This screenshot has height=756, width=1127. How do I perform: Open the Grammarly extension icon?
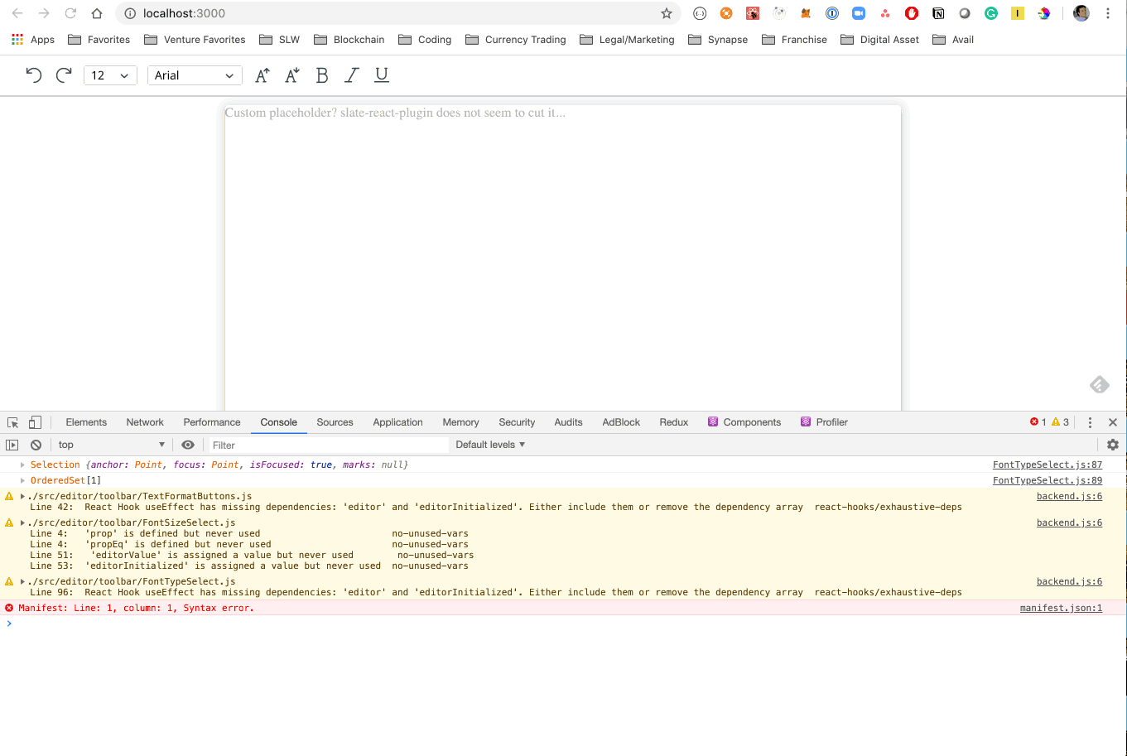[991, 13]
